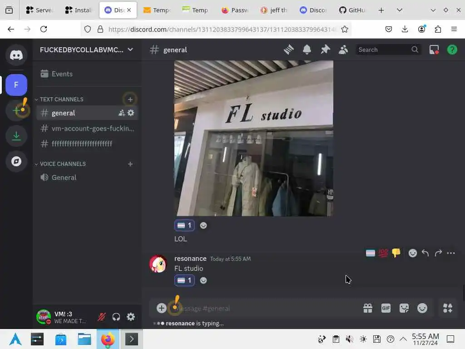Open Help question mark icon
465x349 pixels.
click(x=452, y=50)
